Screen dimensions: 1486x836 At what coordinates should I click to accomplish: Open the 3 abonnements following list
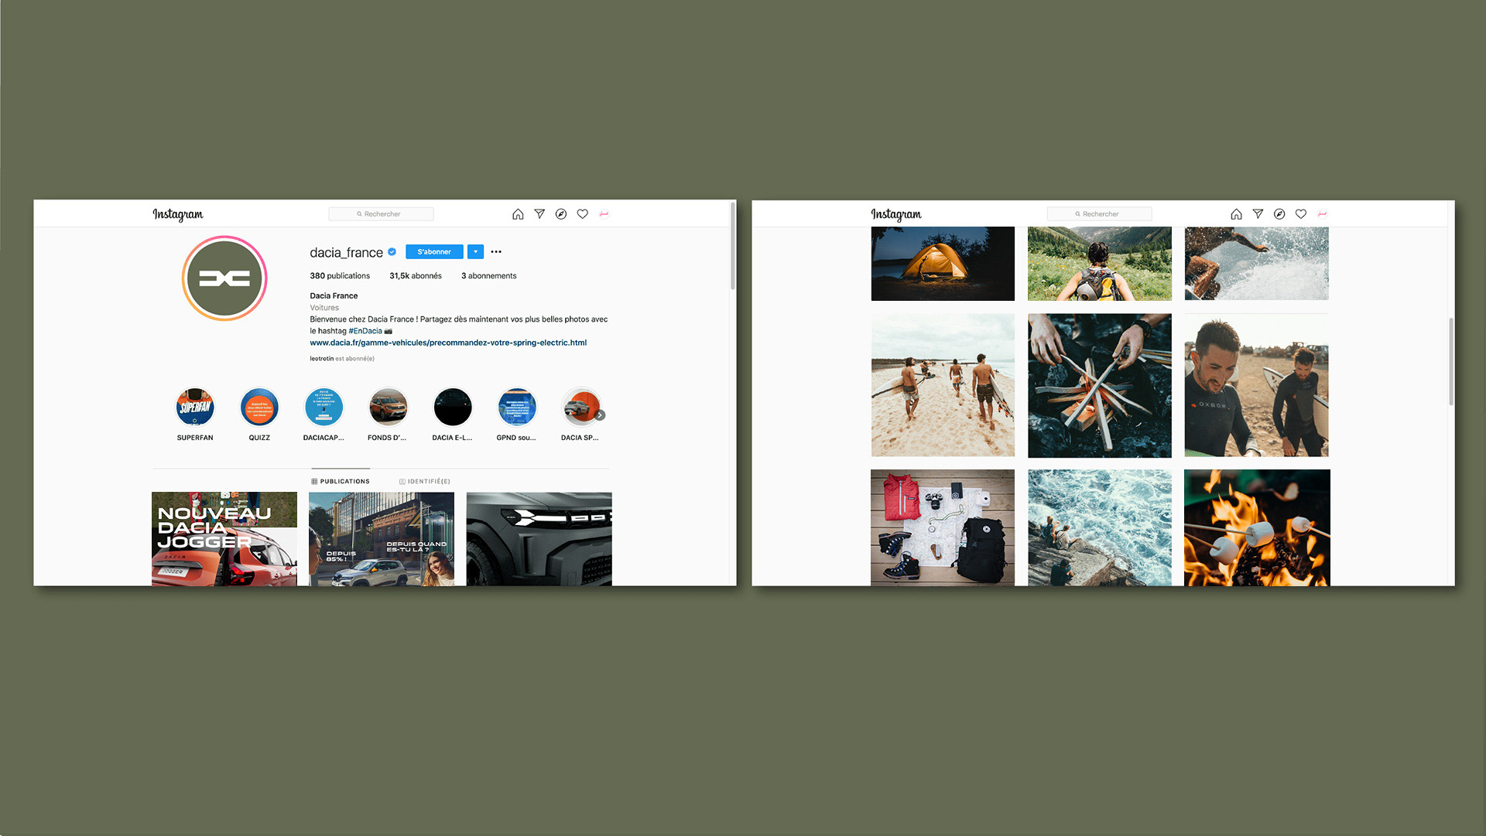pyautogui.click(x=489, y=276)
